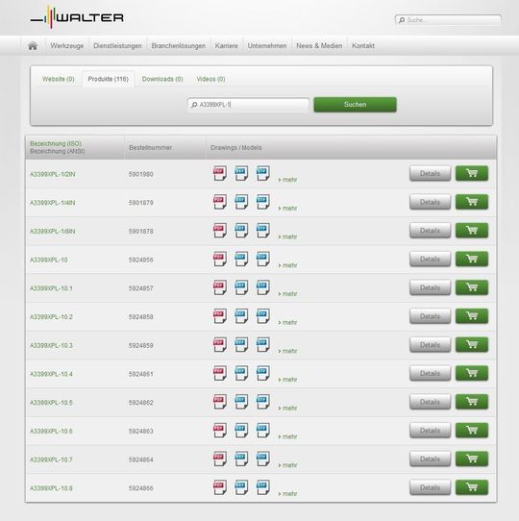The width and height of the screenshot is (519, 521).
Task: Show 'mehr' downloads for A3399XPL-10.7
Action: click(287, 465)
